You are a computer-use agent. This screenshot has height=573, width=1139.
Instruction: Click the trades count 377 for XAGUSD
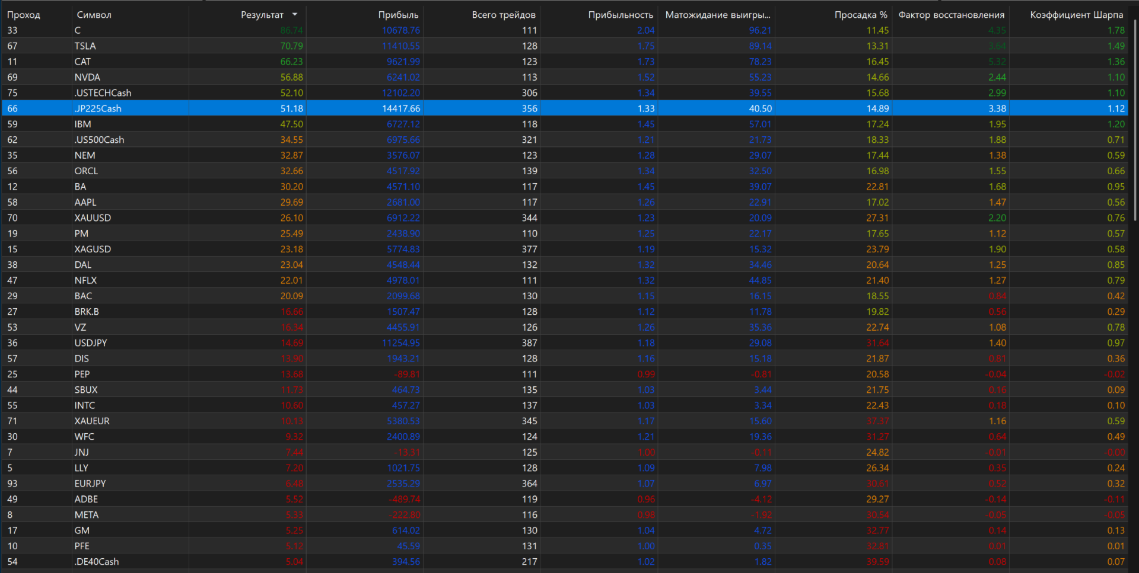529,249
